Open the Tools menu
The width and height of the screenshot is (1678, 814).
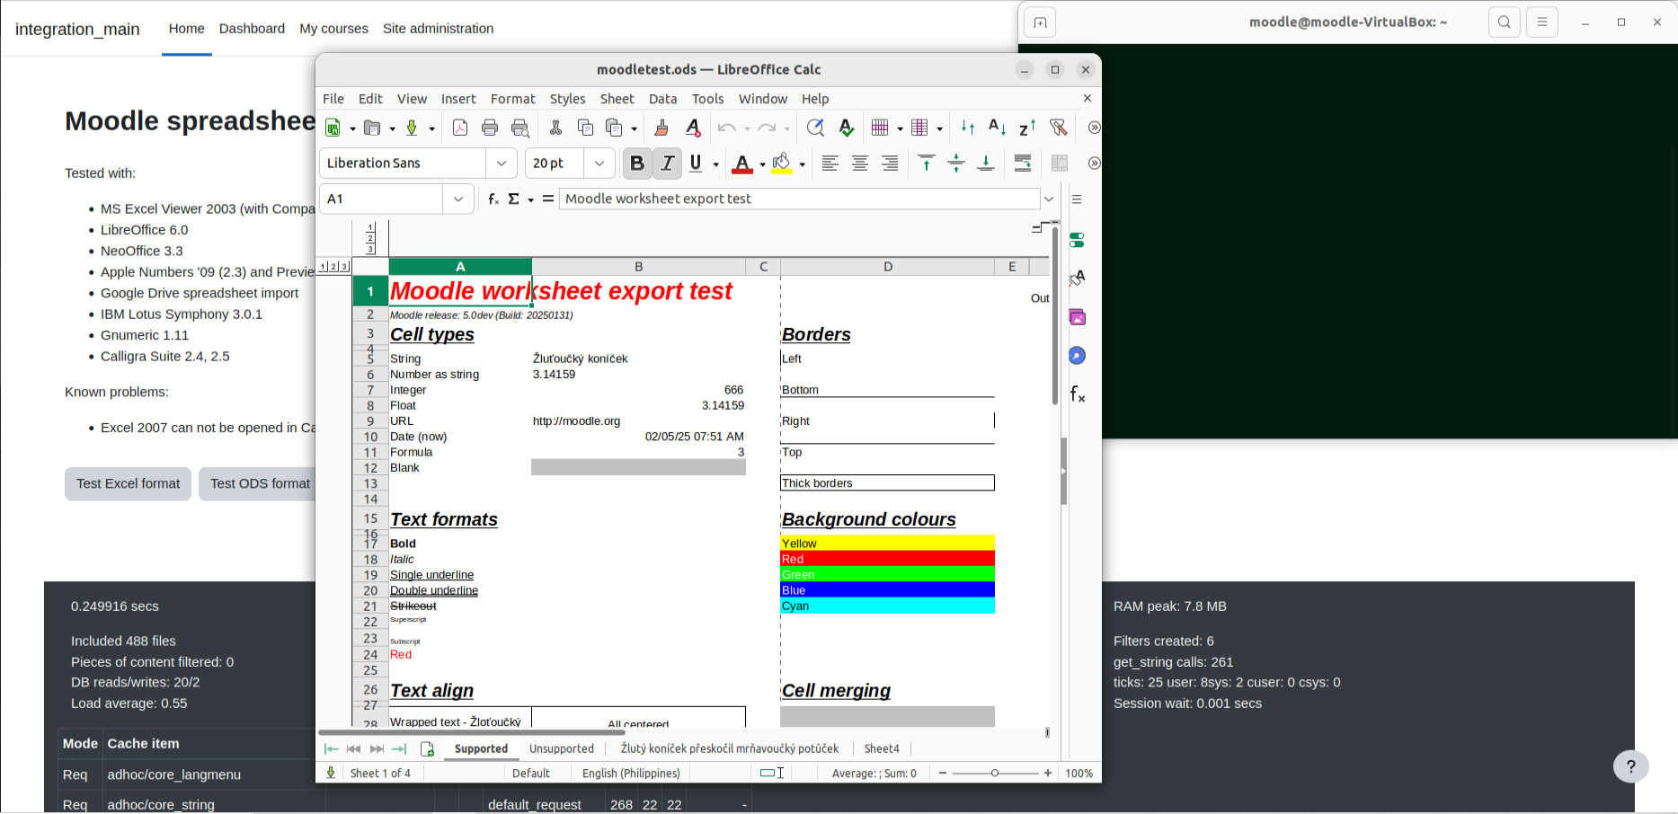click(x=707, y=99)
